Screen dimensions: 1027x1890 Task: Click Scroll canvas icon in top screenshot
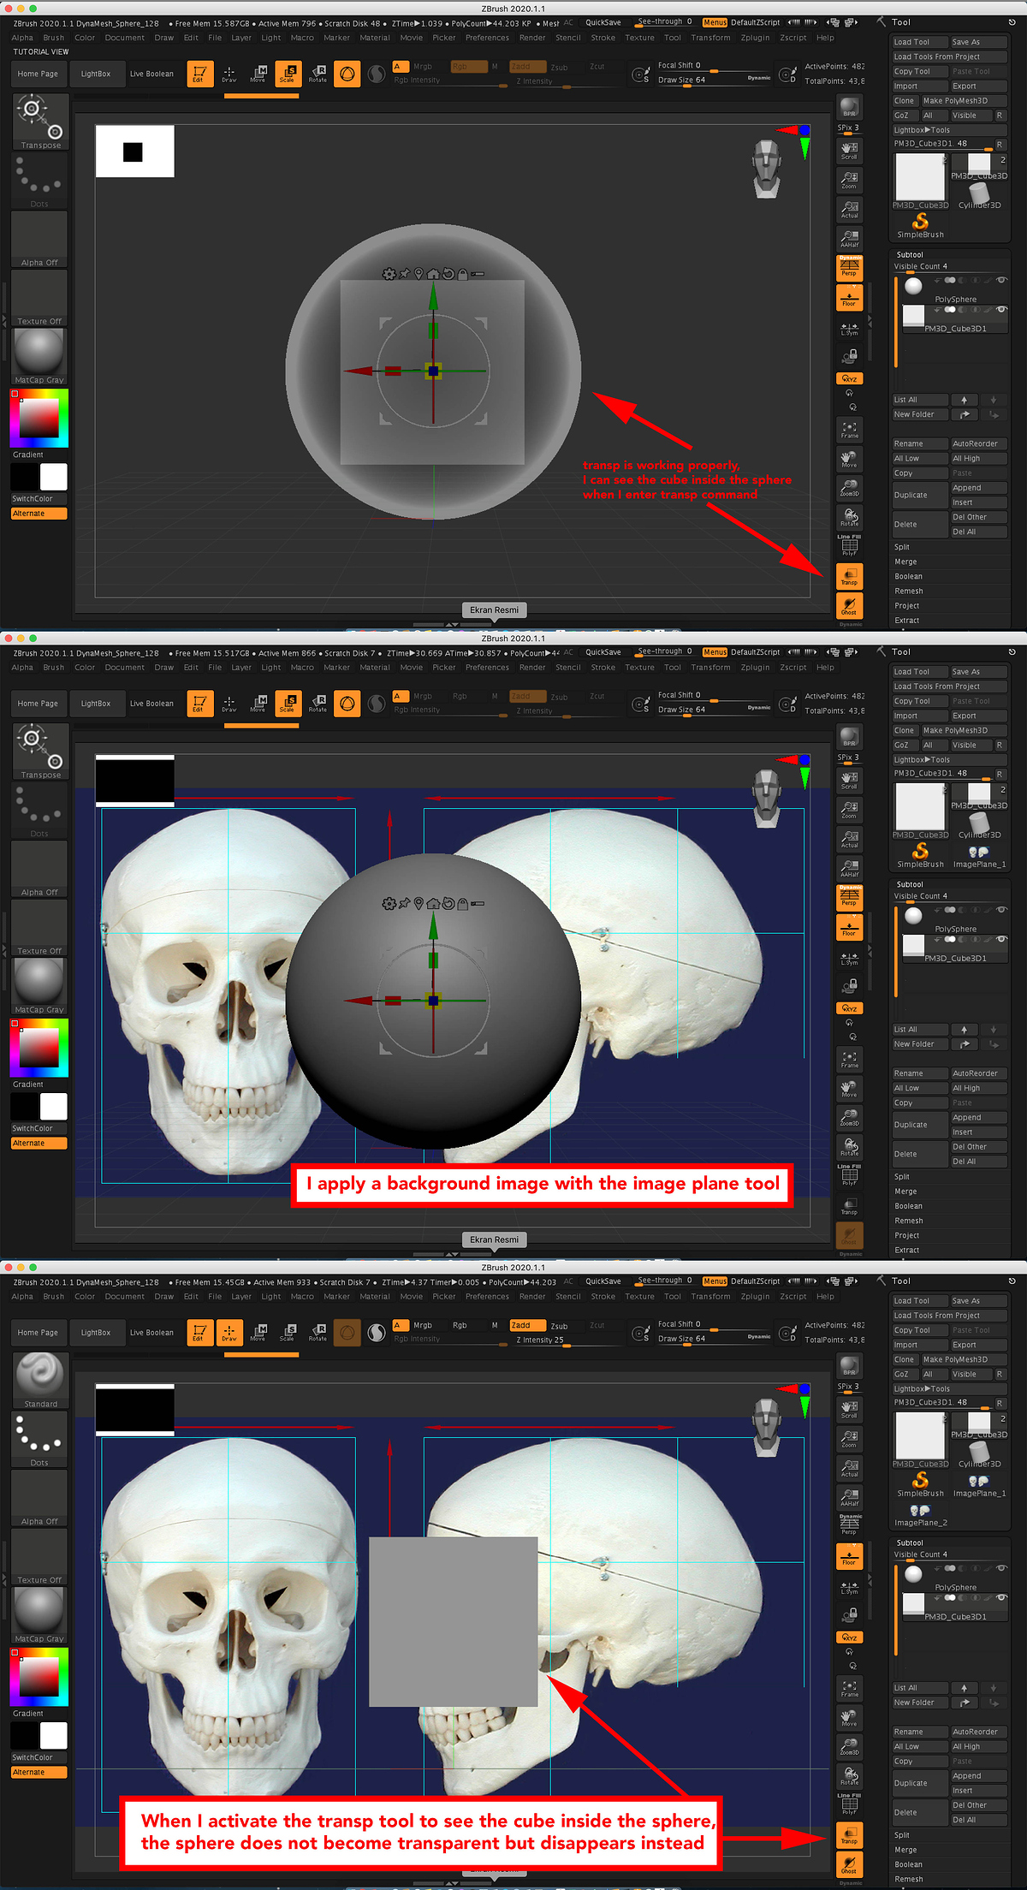coord(849,151)
